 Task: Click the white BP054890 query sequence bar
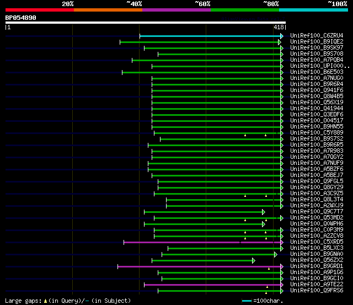tap(146, 23)
